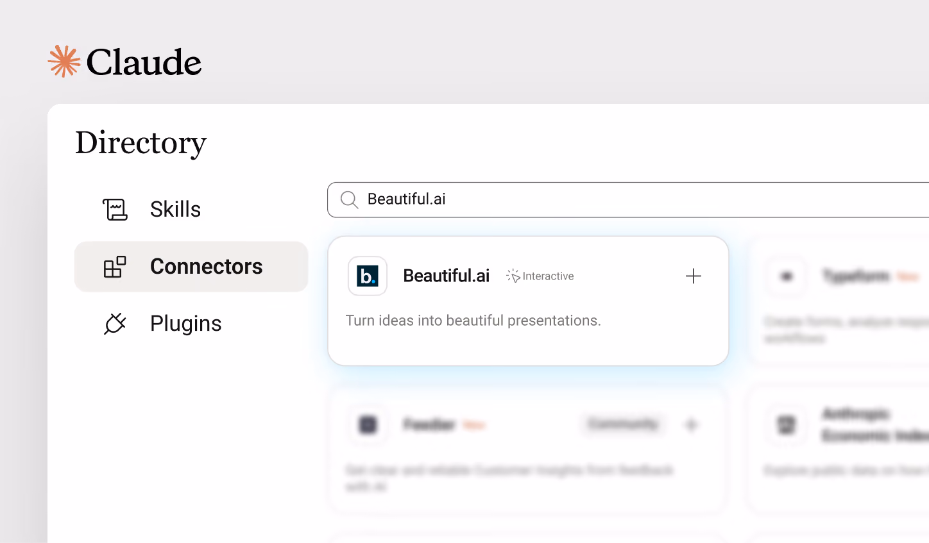This screenshot has width=929, height=543.
Task: Focus the search field containing Beautiful.ai
Action: [628, 199]
